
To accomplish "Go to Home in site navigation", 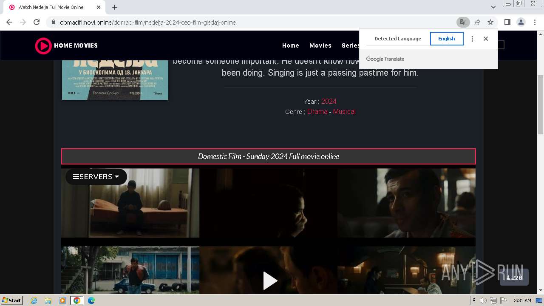I will [291, 45].
